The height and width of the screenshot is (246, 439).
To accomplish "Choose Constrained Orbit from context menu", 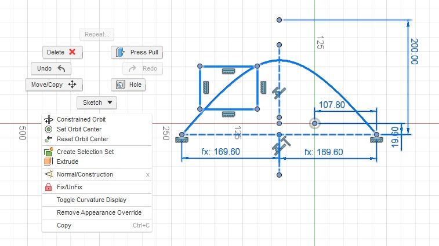I will click(97, 119).
